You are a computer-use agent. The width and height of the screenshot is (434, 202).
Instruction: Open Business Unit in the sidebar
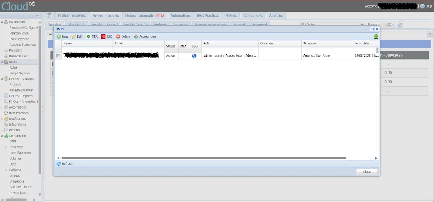[18, 56]
